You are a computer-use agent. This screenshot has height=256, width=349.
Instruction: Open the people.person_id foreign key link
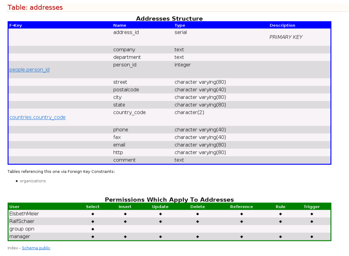[29, 69]
